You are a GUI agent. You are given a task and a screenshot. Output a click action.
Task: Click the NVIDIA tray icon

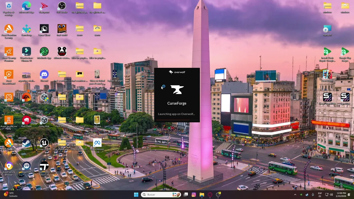pyautogui.click(x=301, y=195)
